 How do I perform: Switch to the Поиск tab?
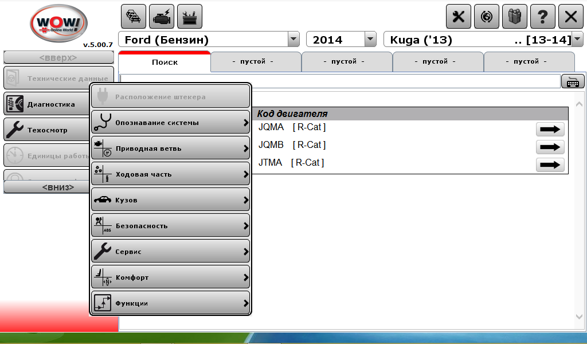point(165,62)
